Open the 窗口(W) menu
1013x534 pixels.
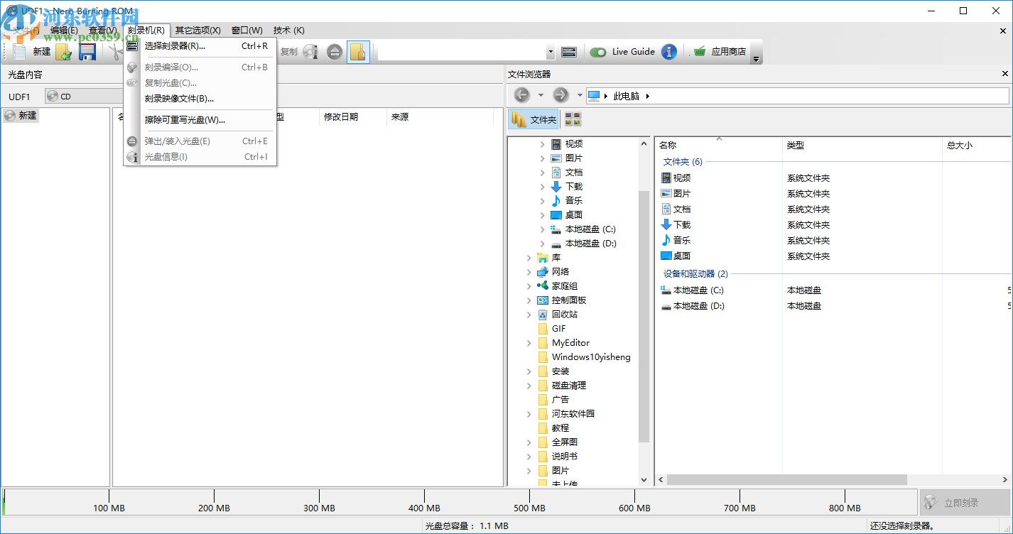click(x=247, y=30)
